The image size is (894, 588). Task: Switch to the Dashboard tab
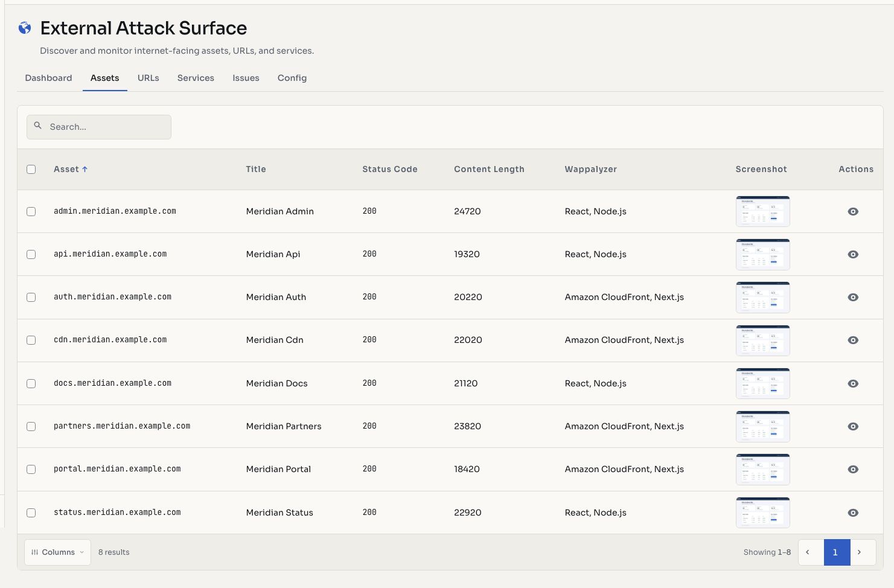tap(48, 78)
